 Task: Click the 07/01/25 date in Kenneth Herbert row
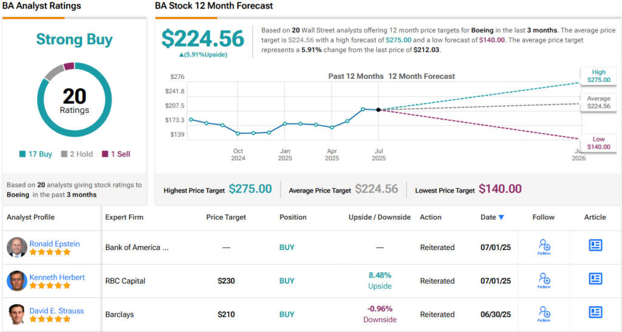pyautogui.click(x=496, y=281)
